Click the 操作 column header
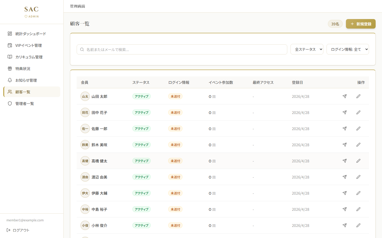 [361, 83]
